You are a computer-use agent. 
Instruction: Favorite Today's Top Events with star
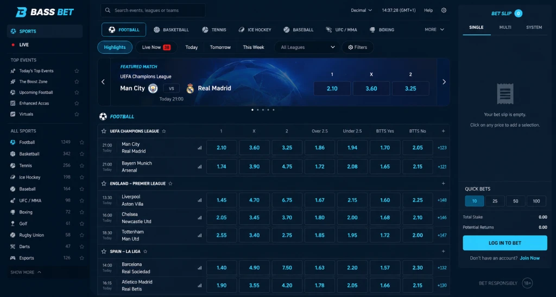tap(77, 71)
